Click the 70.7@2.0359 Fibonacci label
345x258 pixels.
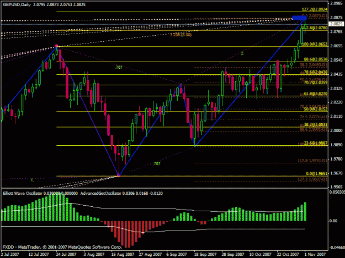pyautogui.click(x=316, y=83)
